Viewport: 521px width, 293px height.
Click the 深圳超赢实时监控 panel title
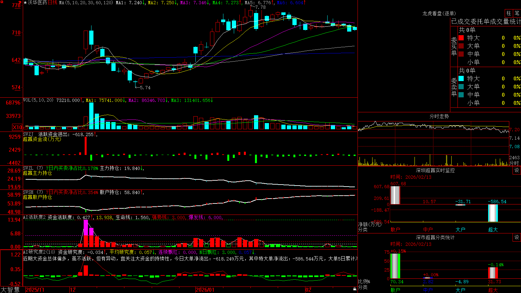435,170
